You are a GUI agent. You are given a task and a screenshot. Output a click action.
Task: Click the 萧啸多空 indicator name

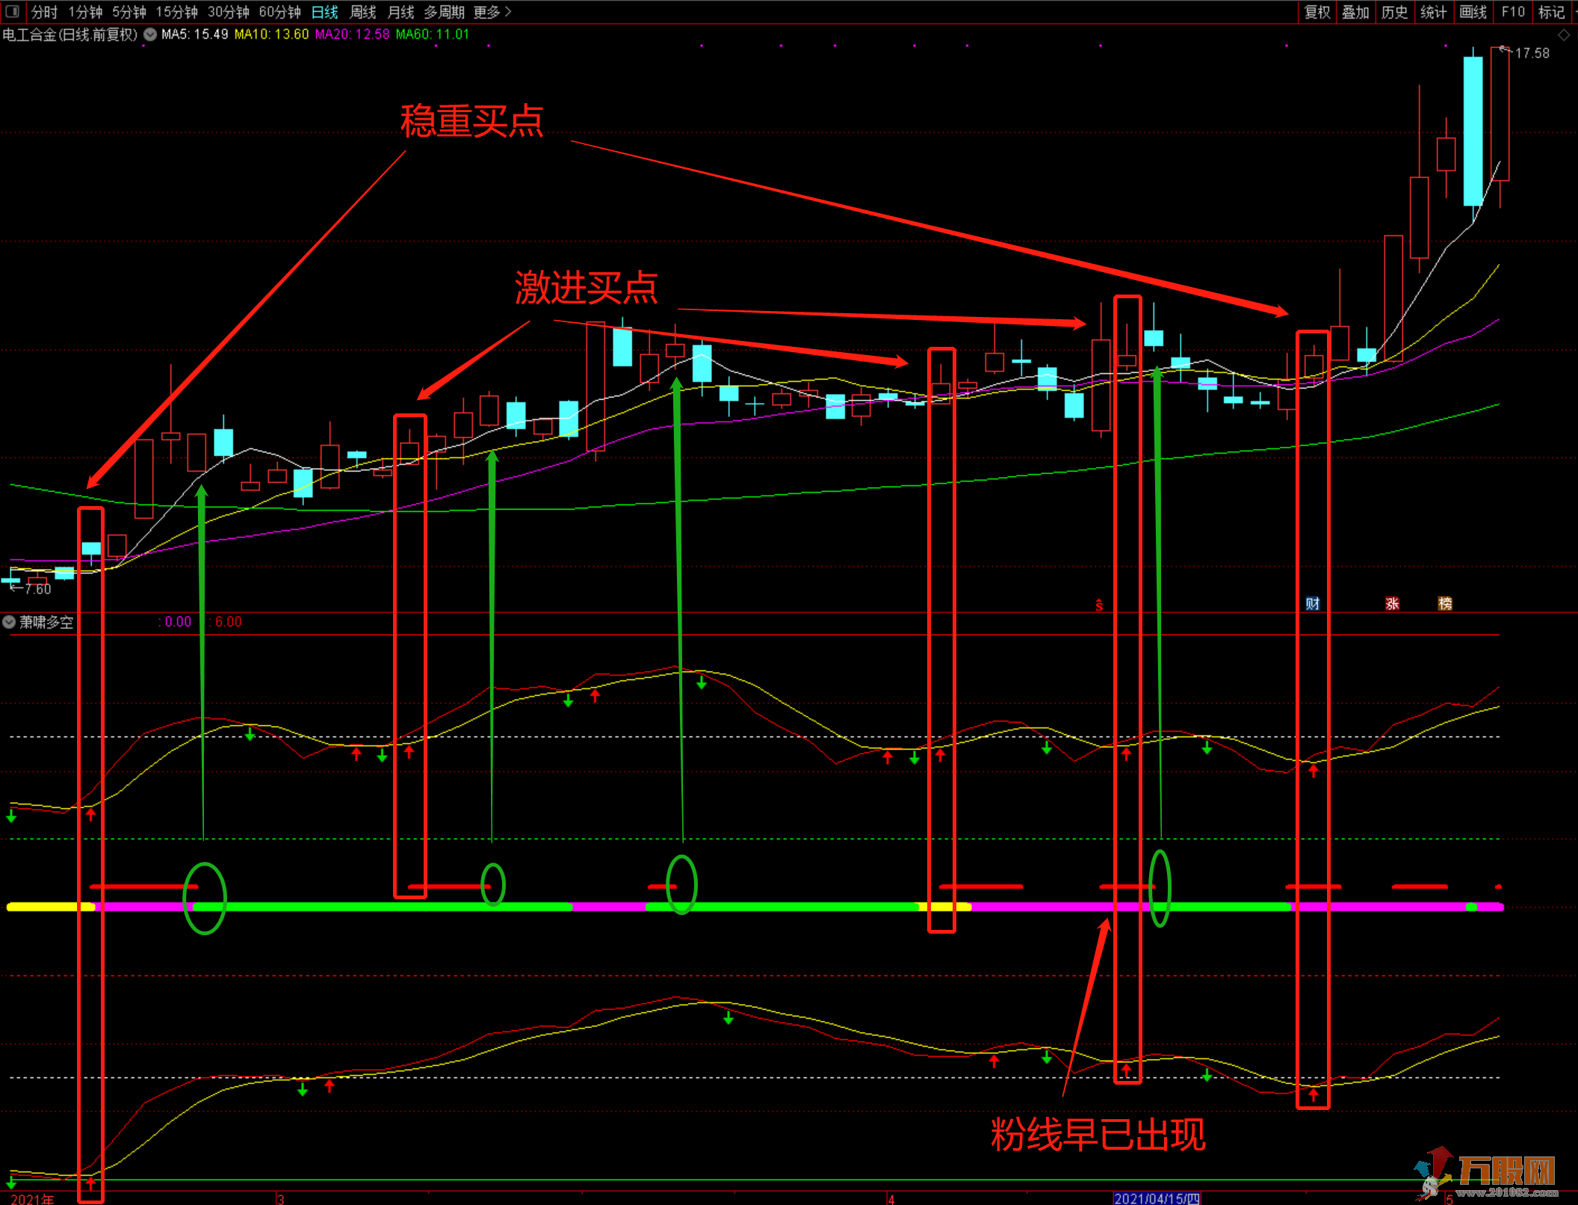(x=46, y=622)
